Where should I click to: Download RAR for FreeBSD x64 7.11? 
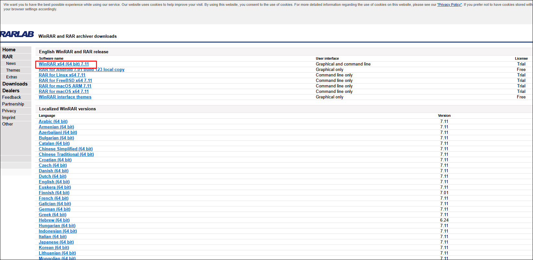coord(65,81)
